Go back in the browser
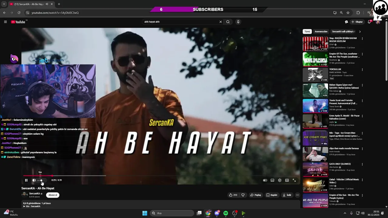This screenshot has width=388, height=218. 4,13
